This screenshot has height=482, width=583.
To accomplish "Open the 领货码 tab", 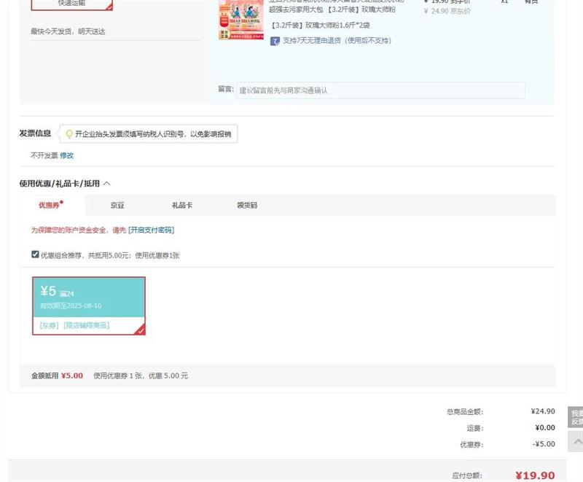I will (246, 206).
